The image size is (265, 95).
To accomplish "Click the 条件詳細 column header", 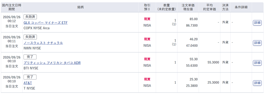I will (241, 7).
